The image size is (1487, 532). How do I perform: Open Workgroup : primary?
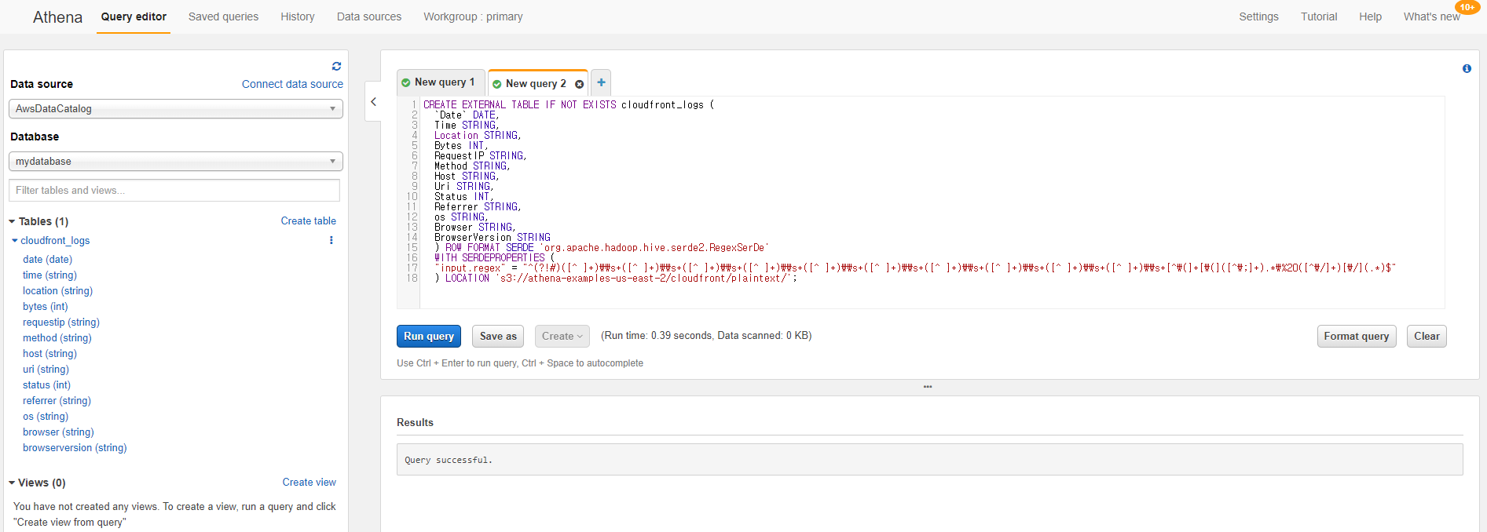(473, 16)
